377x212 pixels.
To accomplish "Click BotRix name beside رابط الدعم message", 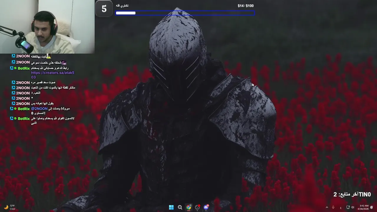I will point(24,68).
